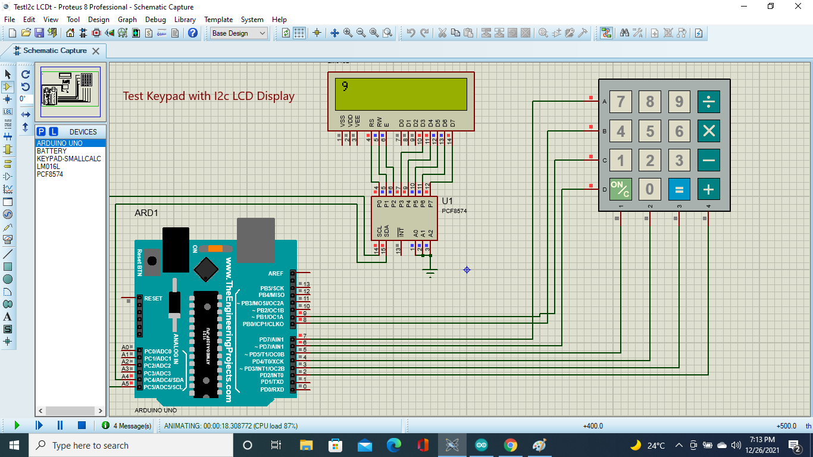Select the 2D Graphics Circle tool
Image resolution: width=813 pixels, height=457 pixels.
[x=8, y=279]
